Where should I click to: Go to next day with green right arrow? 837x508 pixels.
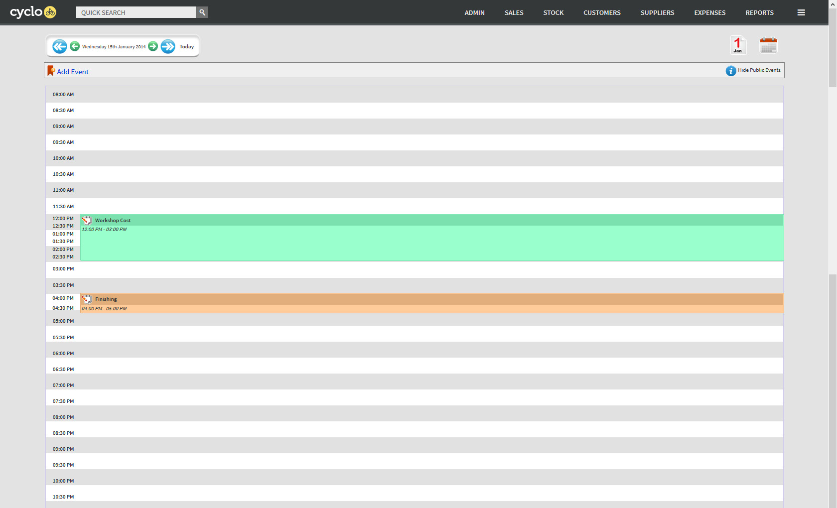(x=153, y=46)
